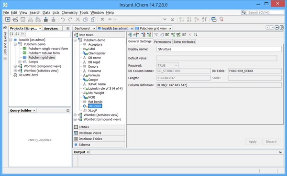Click the Discard button

271,142
